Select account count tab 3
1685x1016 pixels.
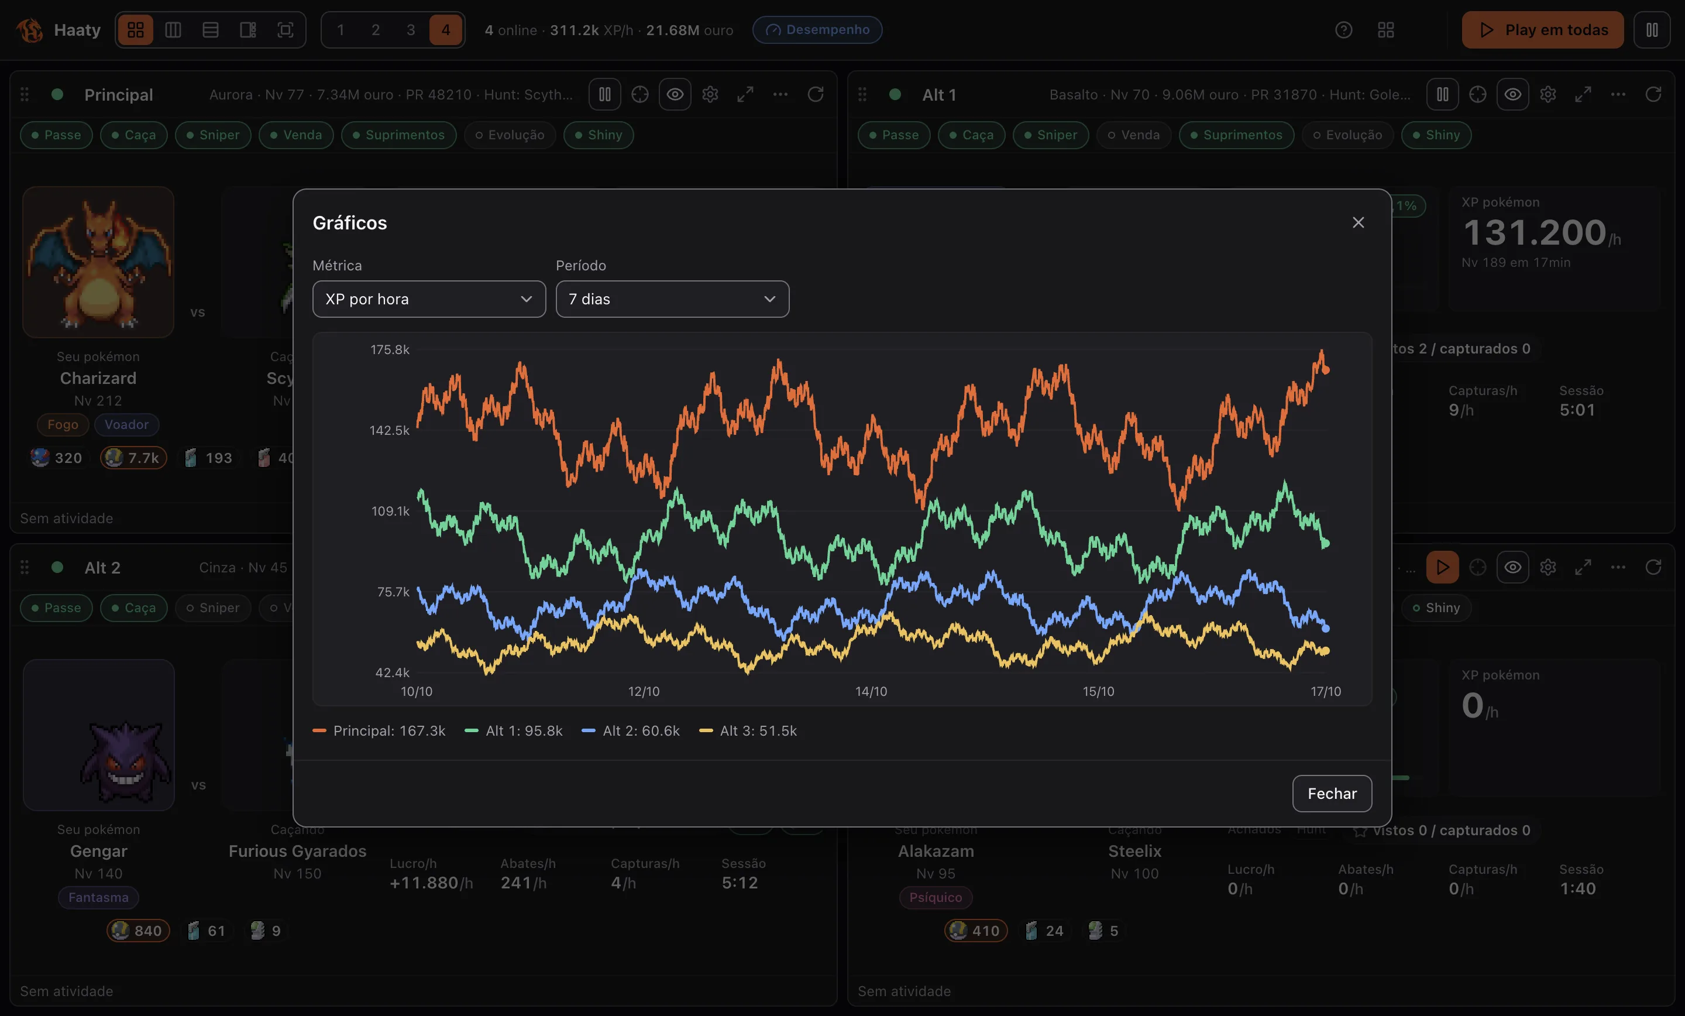410,30
